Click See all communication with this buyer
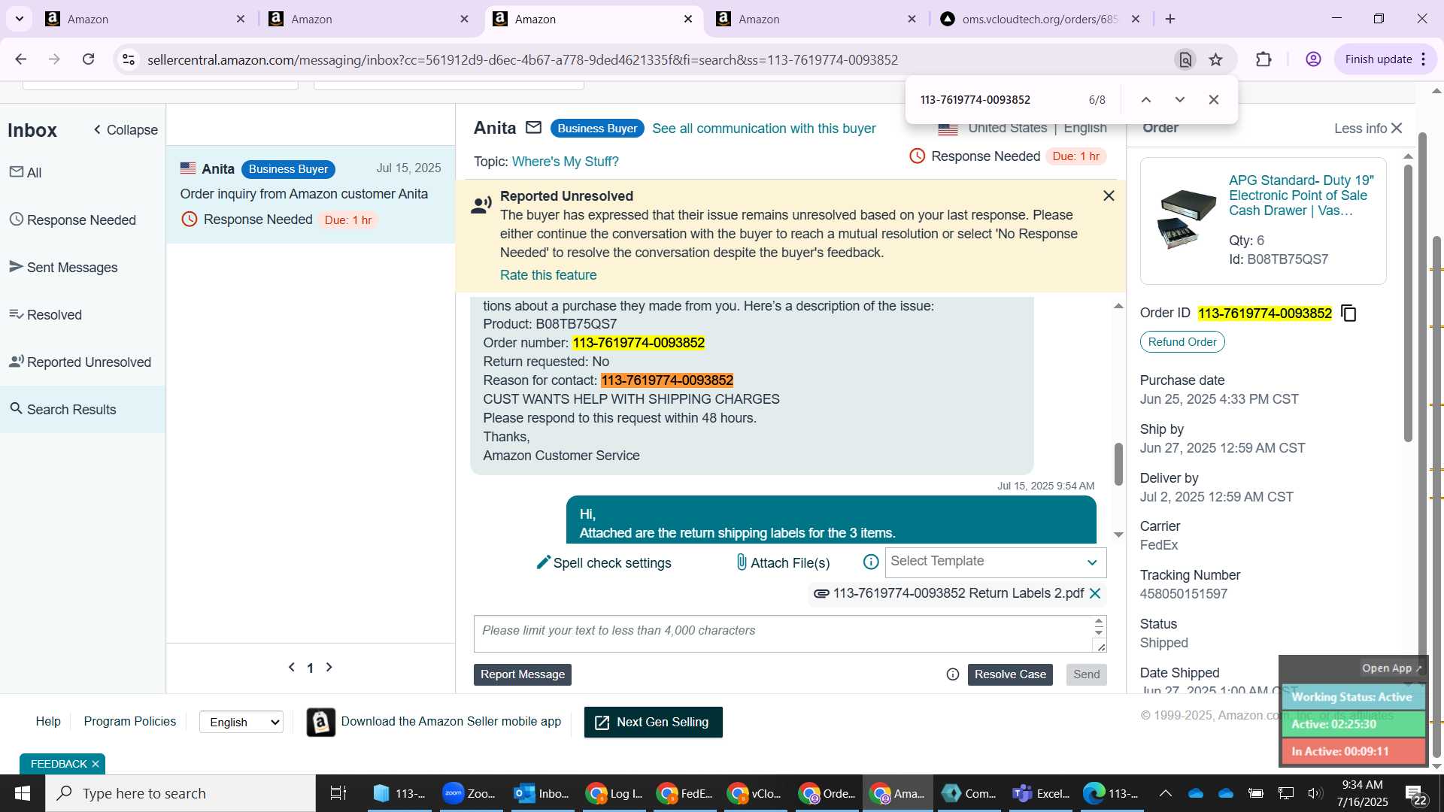The height and width of the screenshot is (812, 1444). click(x=763, y=129)
